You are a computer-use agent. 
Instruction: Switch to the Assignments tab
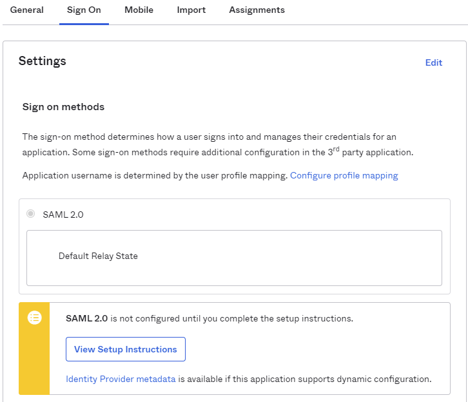[x=257, y=10]
